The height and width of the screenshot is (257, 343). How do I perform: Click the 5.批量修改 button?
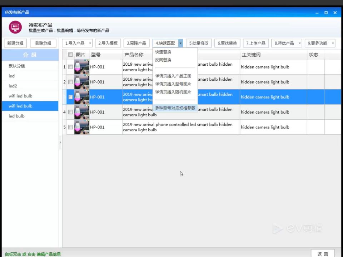199,43
